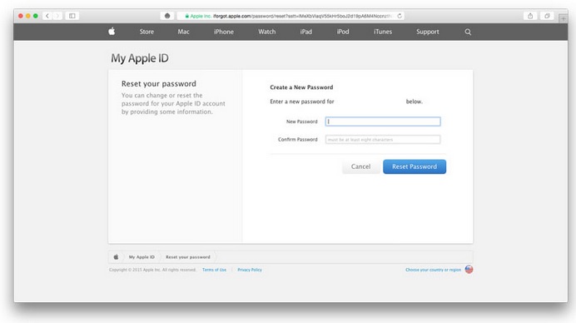Click Reset your password breadcrumb
Screen dimensions: 576x323
tap(188, 257)
